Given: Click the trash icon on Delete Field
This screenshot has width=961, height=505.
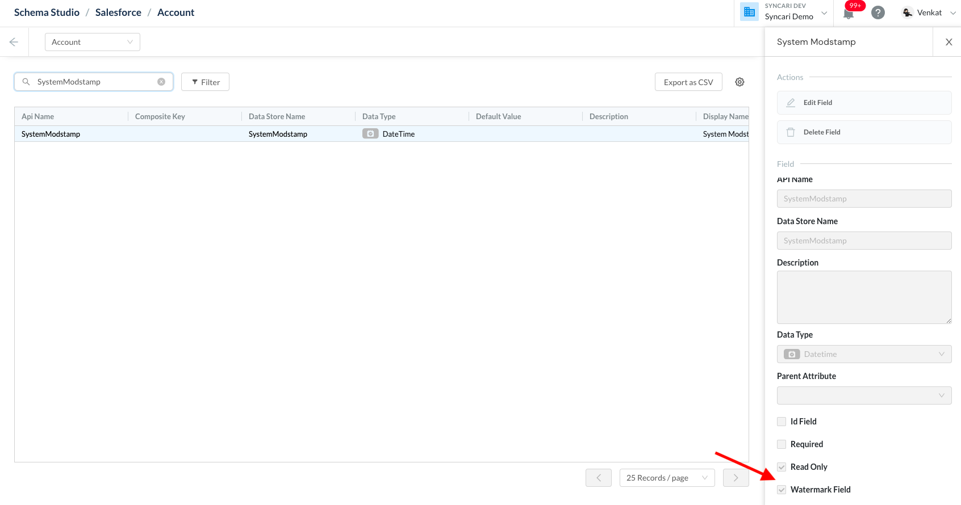Looking at the screenshot, I should pos(791,132).
